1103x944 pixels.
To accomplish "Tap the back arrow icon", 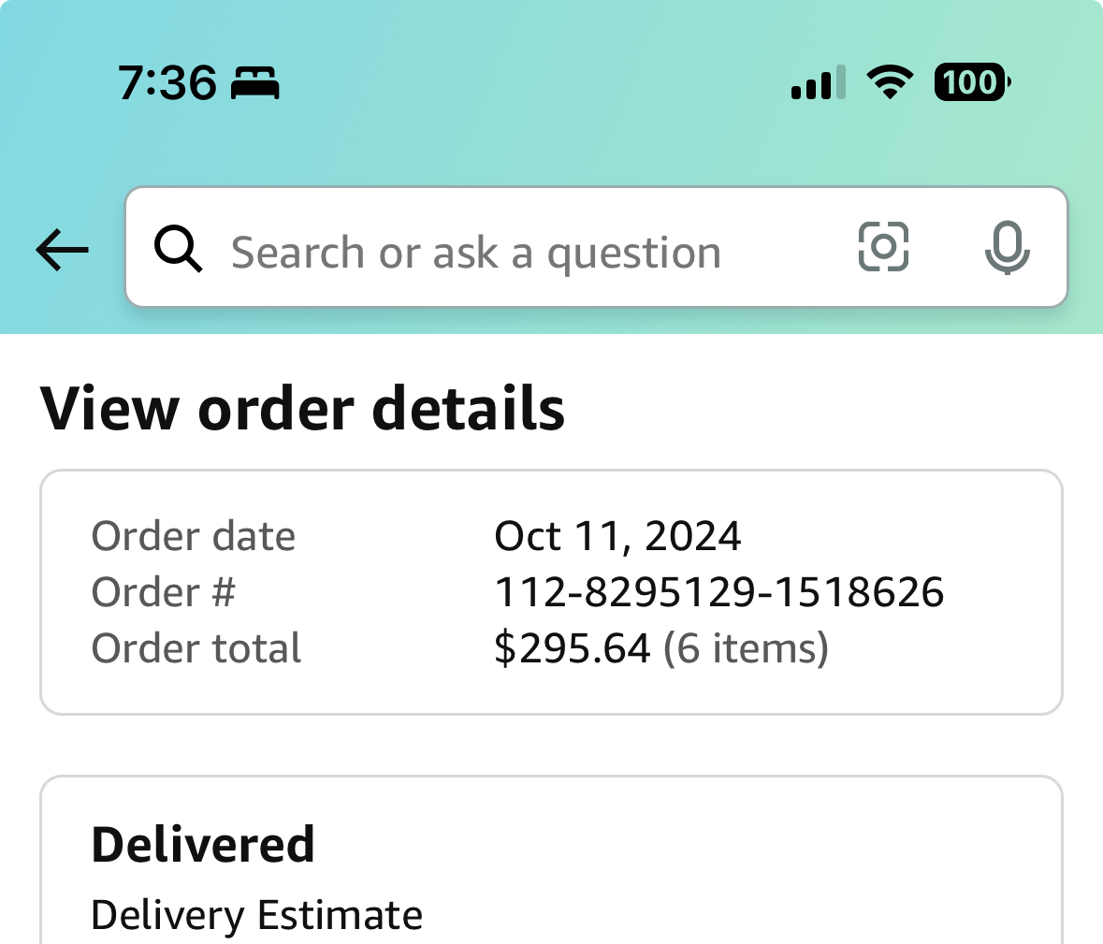I will click(62, 250).
